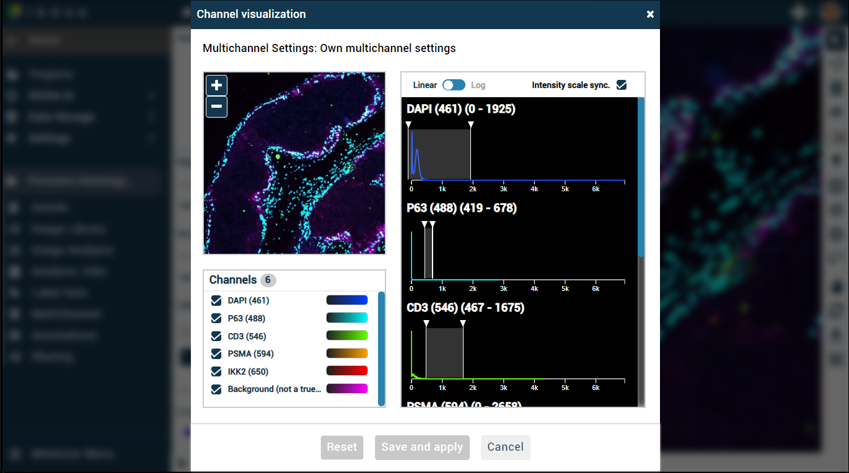Click P63 histogram upper limit marker
The height and width of the screenshot is (473, 849).
click(x=433, y=224)
